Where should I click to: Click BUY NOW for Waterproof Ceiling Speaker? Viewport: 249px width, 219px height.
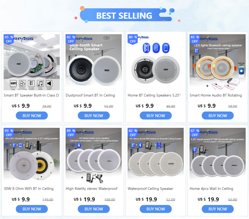(x=155, y=209)
